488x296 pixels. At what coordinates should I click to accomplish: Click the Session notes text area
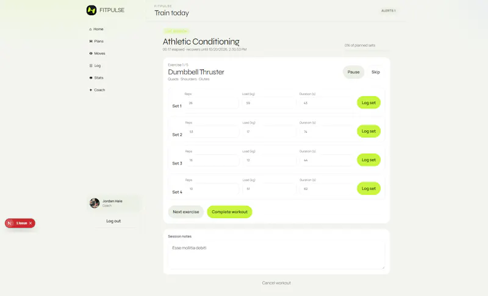[x=276, y=255]
